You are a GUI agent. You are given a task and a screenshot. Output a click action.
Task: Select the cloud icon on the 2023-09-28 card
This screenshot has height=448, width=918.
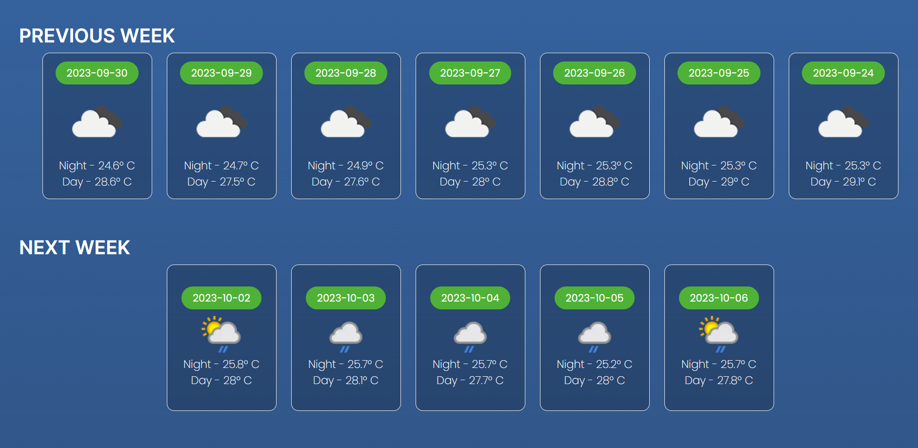pos(345,122)
